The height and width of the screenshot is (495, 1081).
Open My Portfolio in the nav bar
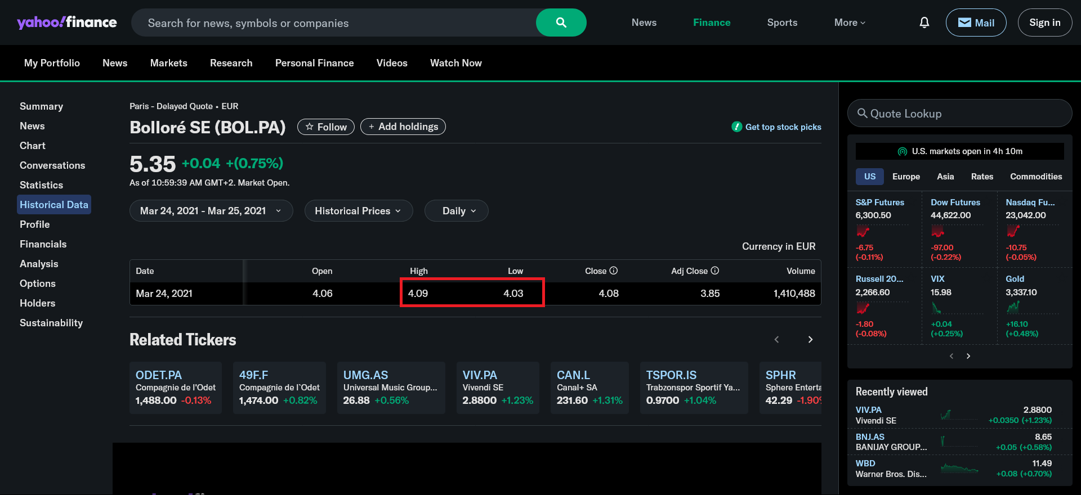[52, 63]
